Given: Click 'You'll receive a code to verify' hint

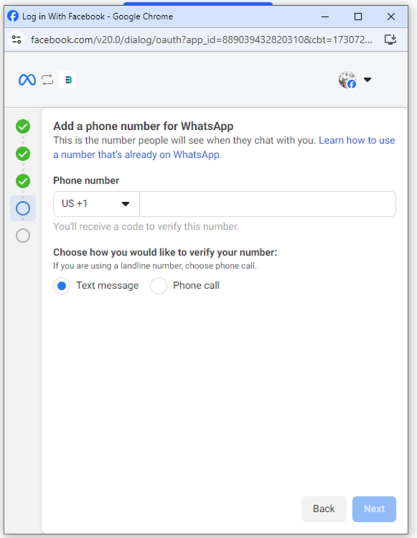Looking at the screenshot, I should point(146,226).
